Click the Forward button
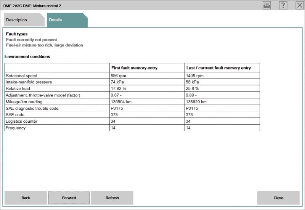 click(x=69, y=198)
